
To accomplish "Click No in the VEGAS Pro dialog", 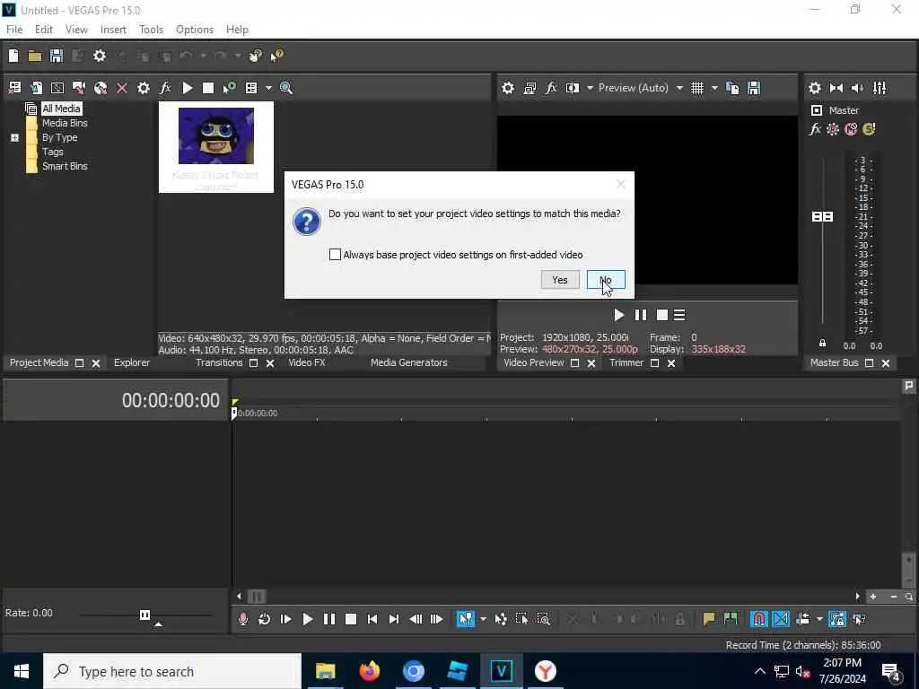I will pyautogui.click(x=606, y=280).
